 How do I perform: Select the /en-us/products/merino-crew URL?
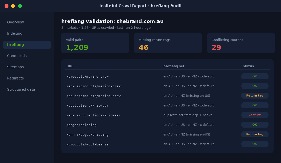[x=93, y=86]
